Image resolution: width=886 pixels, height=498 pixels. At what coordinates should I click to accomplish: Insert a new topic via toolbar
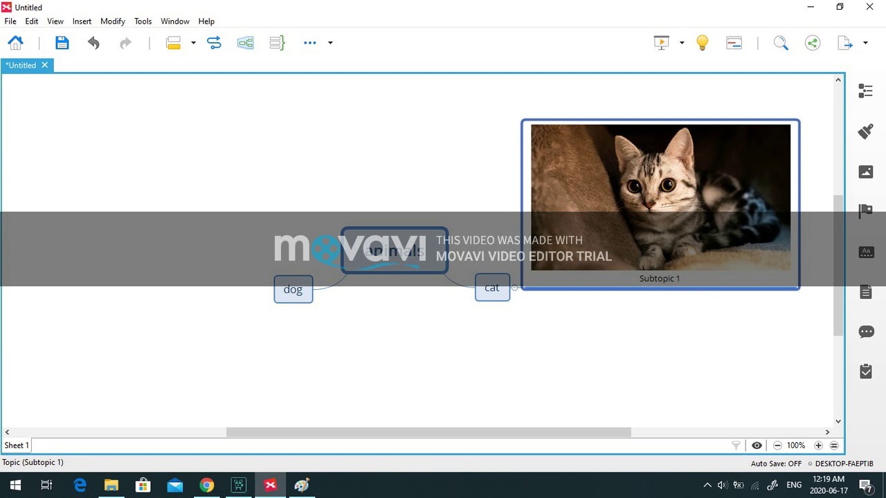(x=173, y=43)
